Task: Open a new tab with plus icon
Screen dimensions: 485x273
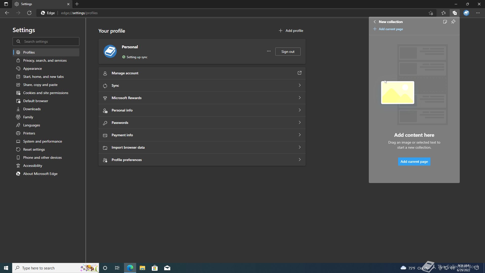Action: 77,4
